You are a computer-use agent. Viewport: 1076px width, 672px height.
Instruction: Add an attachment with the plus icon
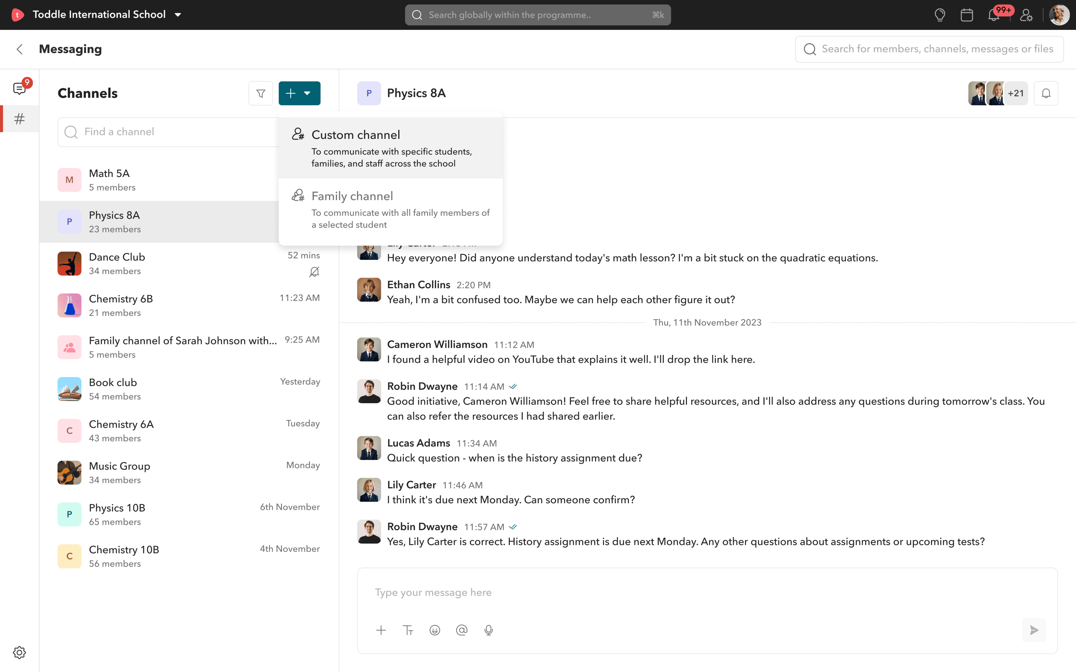coord(381,630)
